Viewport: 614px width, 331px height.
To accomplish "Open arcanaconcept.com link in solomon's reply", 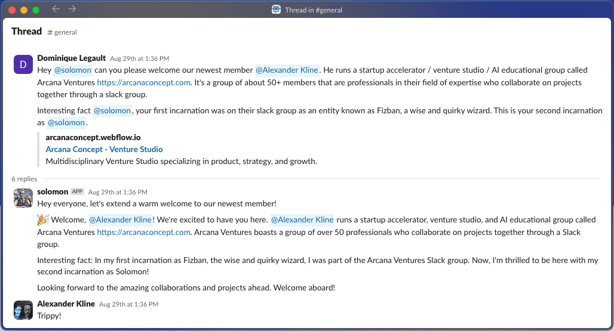I will 143,233.
